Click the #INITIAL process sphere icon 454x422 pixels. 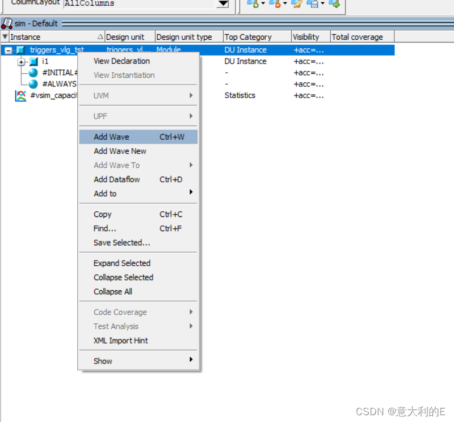[33, 73]
